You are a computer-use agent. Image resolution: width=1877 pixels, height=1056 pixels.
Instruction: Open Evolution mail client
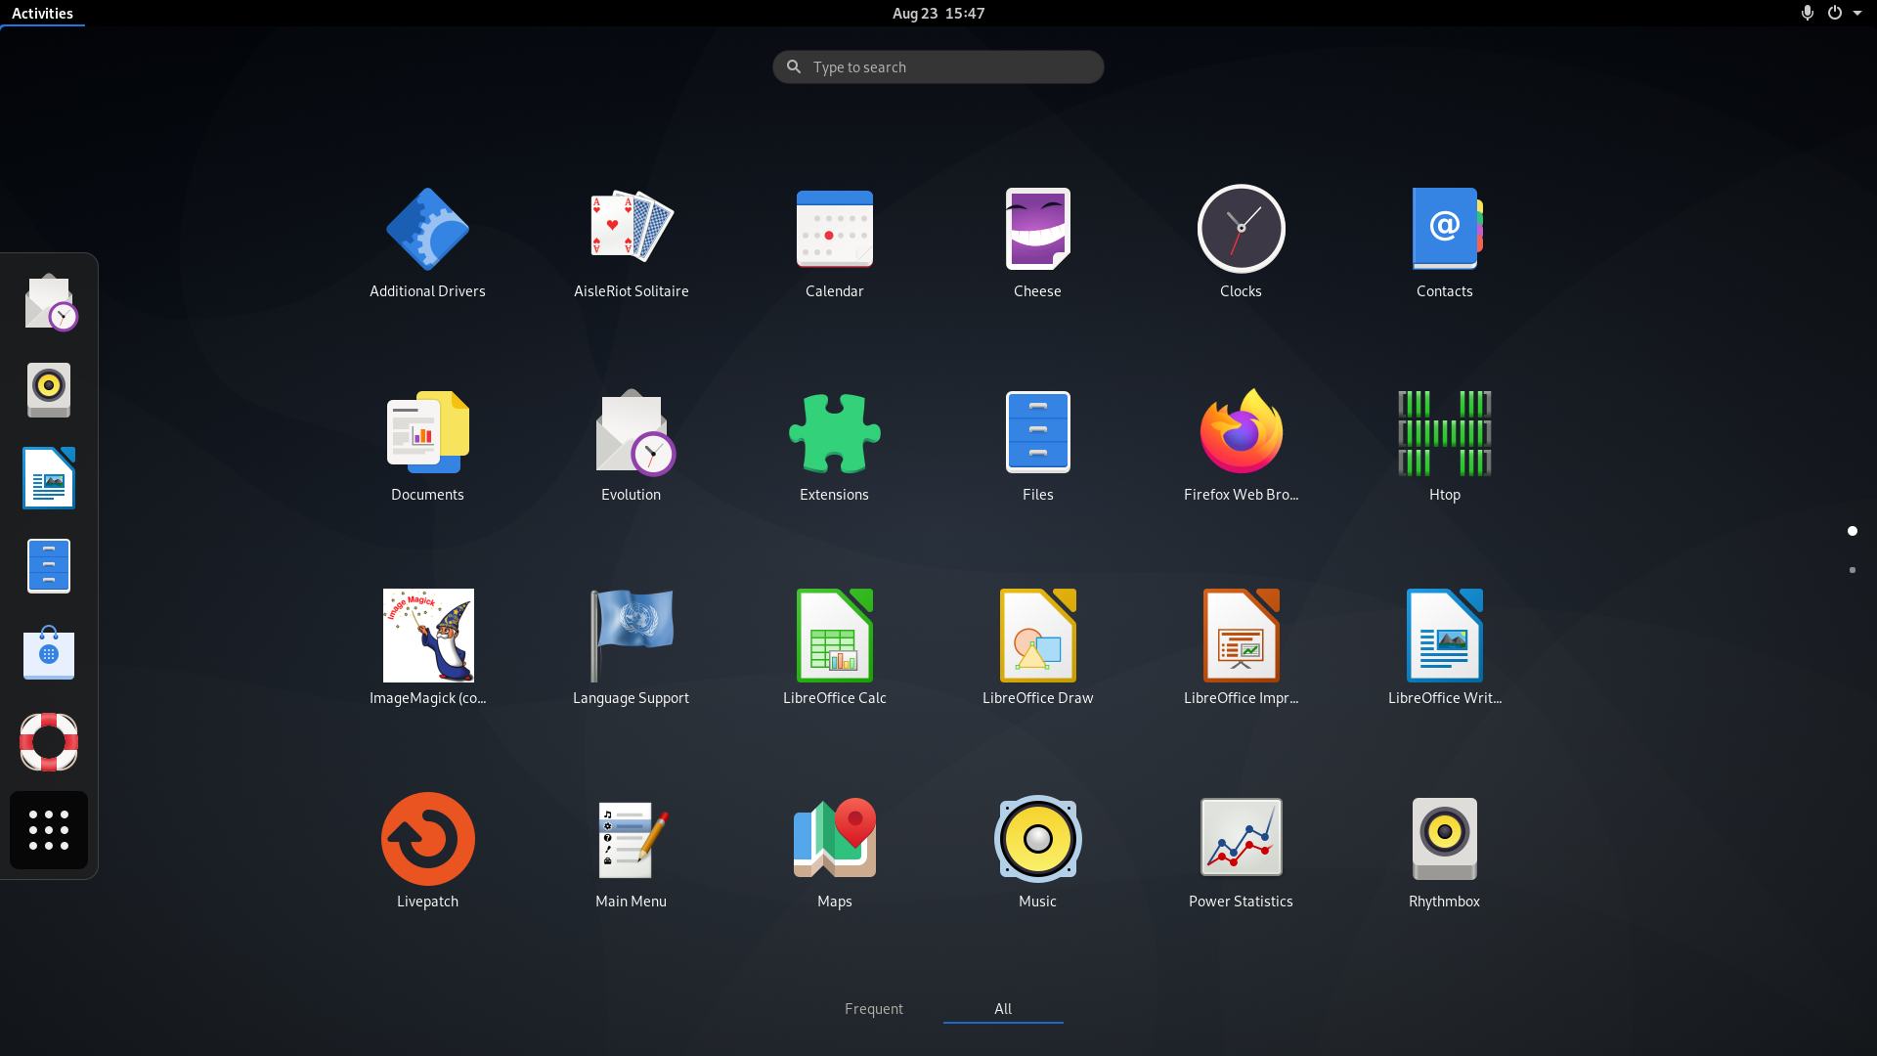click(x=631, y=433)
